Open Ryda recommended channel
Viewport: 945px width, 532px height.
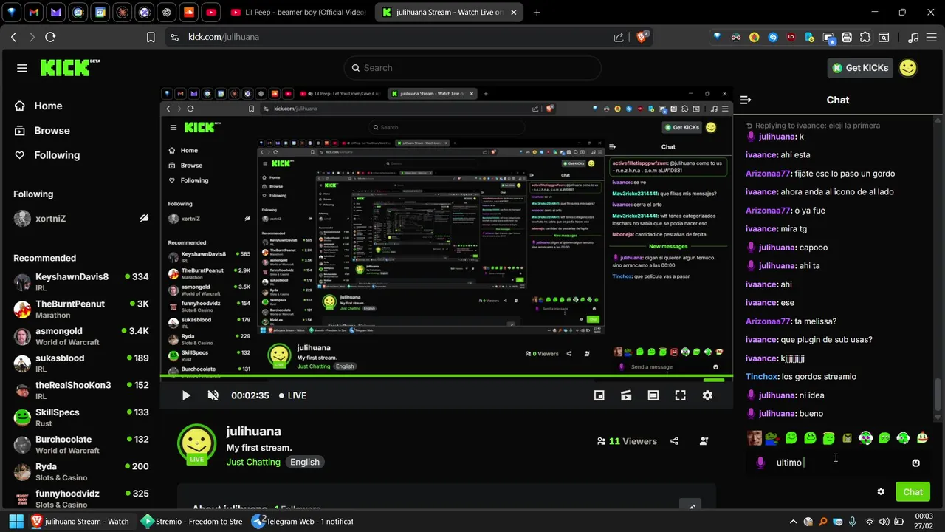[x=81, y=471]
